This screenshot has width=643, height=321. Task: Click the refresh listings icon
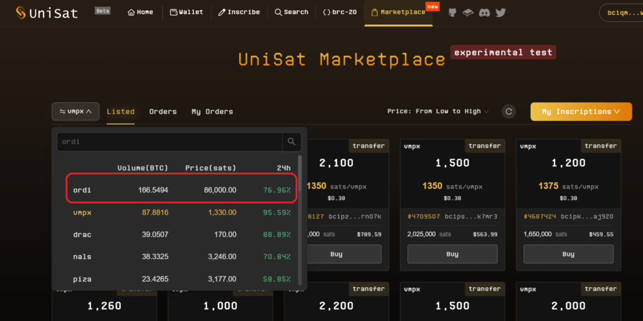509,112
